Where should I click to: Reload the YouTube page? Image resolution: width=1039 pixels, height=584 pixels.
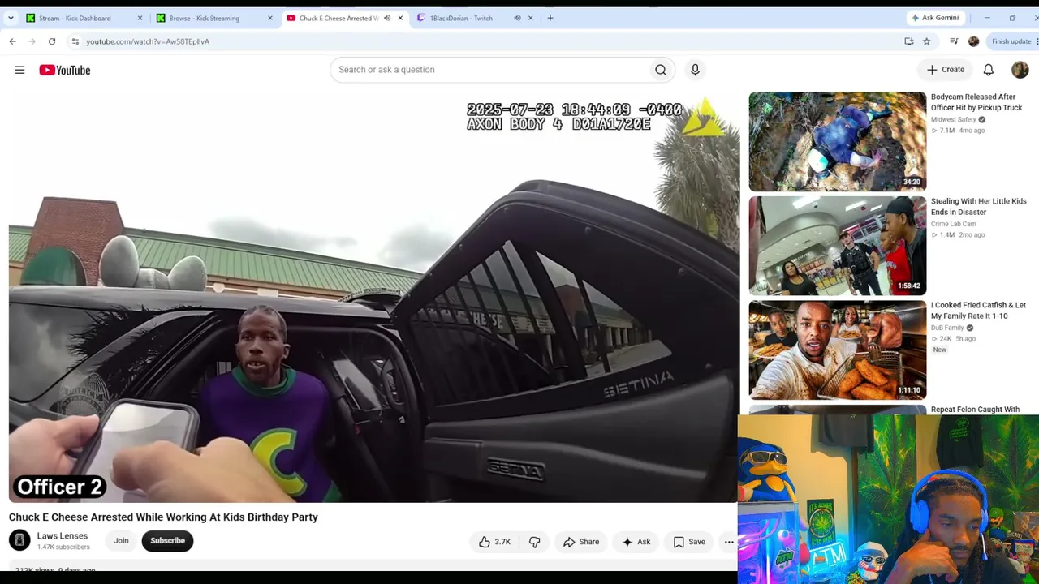coord(52,41)
